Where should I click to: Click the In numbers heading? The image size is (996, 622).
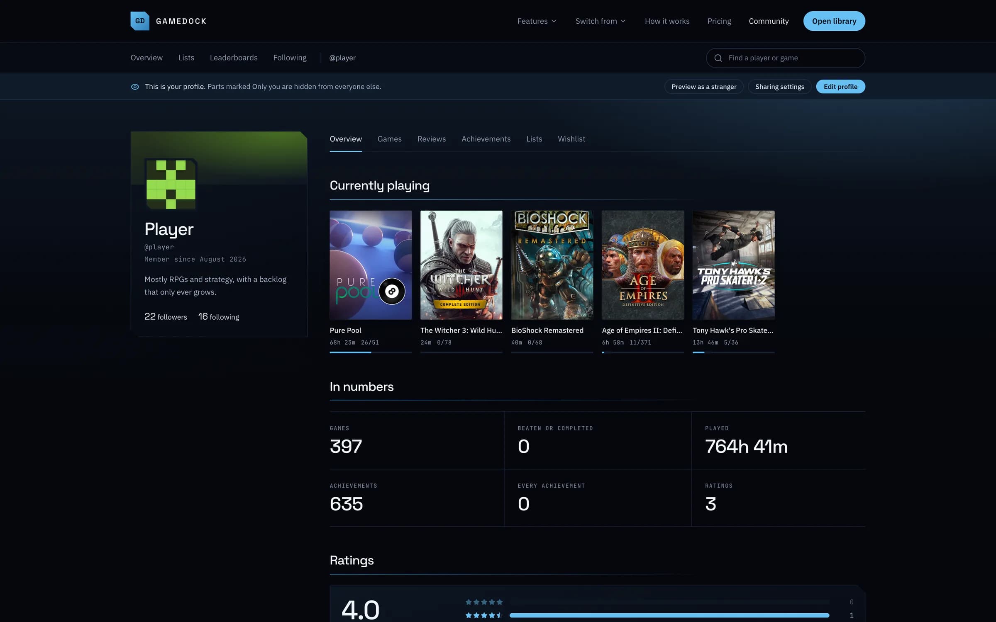361,386
